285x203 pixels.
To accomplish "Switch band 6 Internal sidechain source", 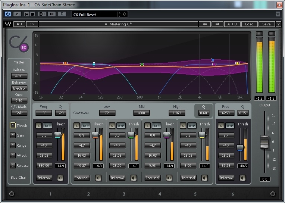I will click(226, 178).
